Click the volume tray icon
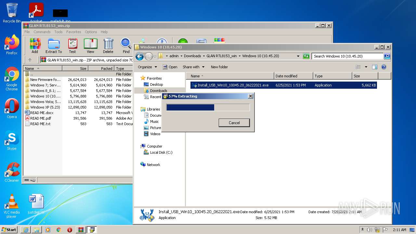The image size is (416, 234). coord(369,230)
